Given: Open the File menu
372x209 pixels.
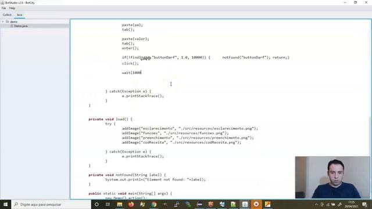Looking at the screenshot, I should 4,8.
